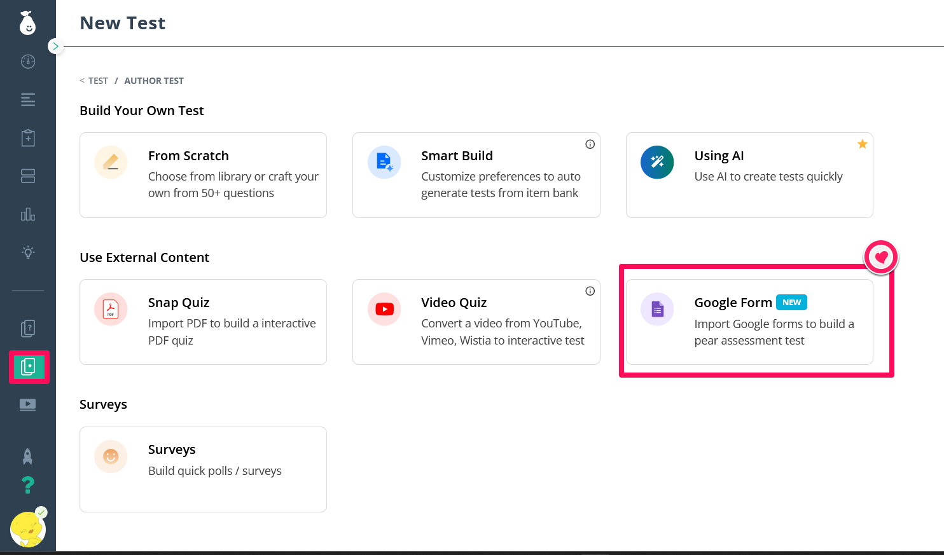This screenshot has width=944, height=555.
Task: Open the Snap Quiz PDF import card
Action: point(203,322)
